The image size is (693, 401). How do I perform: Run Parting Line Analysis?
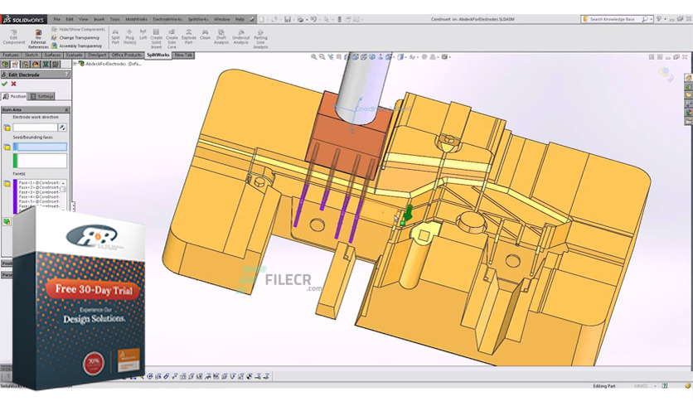point(261,39)
